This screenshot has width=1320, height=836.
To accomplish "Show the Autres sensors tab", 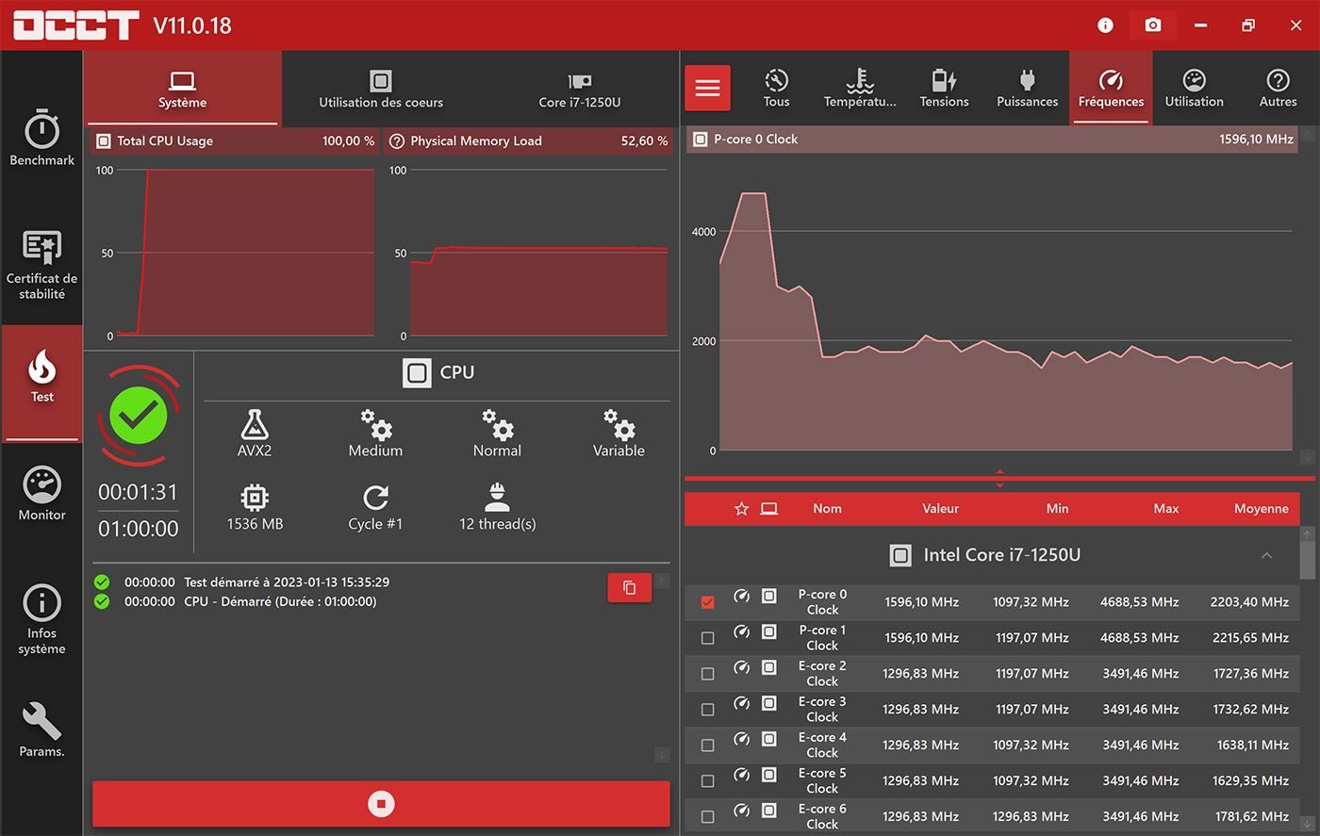I will click(1278, 89).
